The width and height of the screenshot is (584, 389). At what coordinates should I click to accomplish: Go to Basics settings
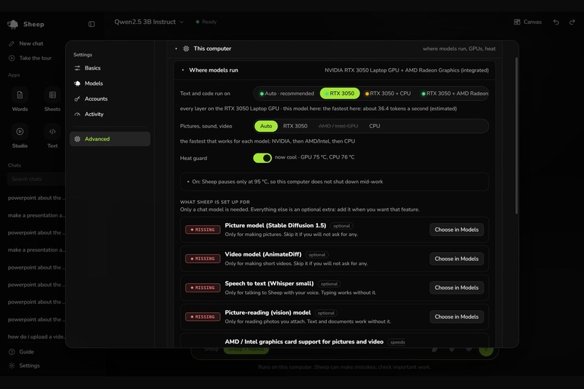point(110,68)
